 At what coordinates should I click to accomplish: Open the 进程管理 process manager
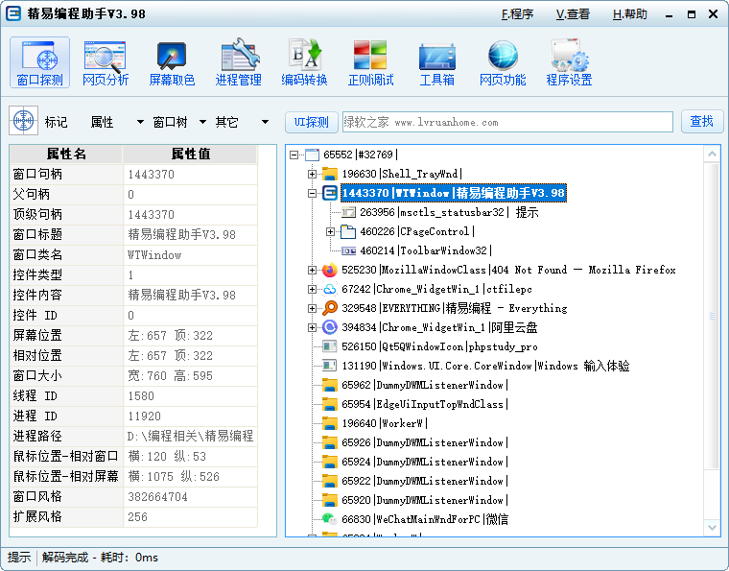[x=238, y=63]
